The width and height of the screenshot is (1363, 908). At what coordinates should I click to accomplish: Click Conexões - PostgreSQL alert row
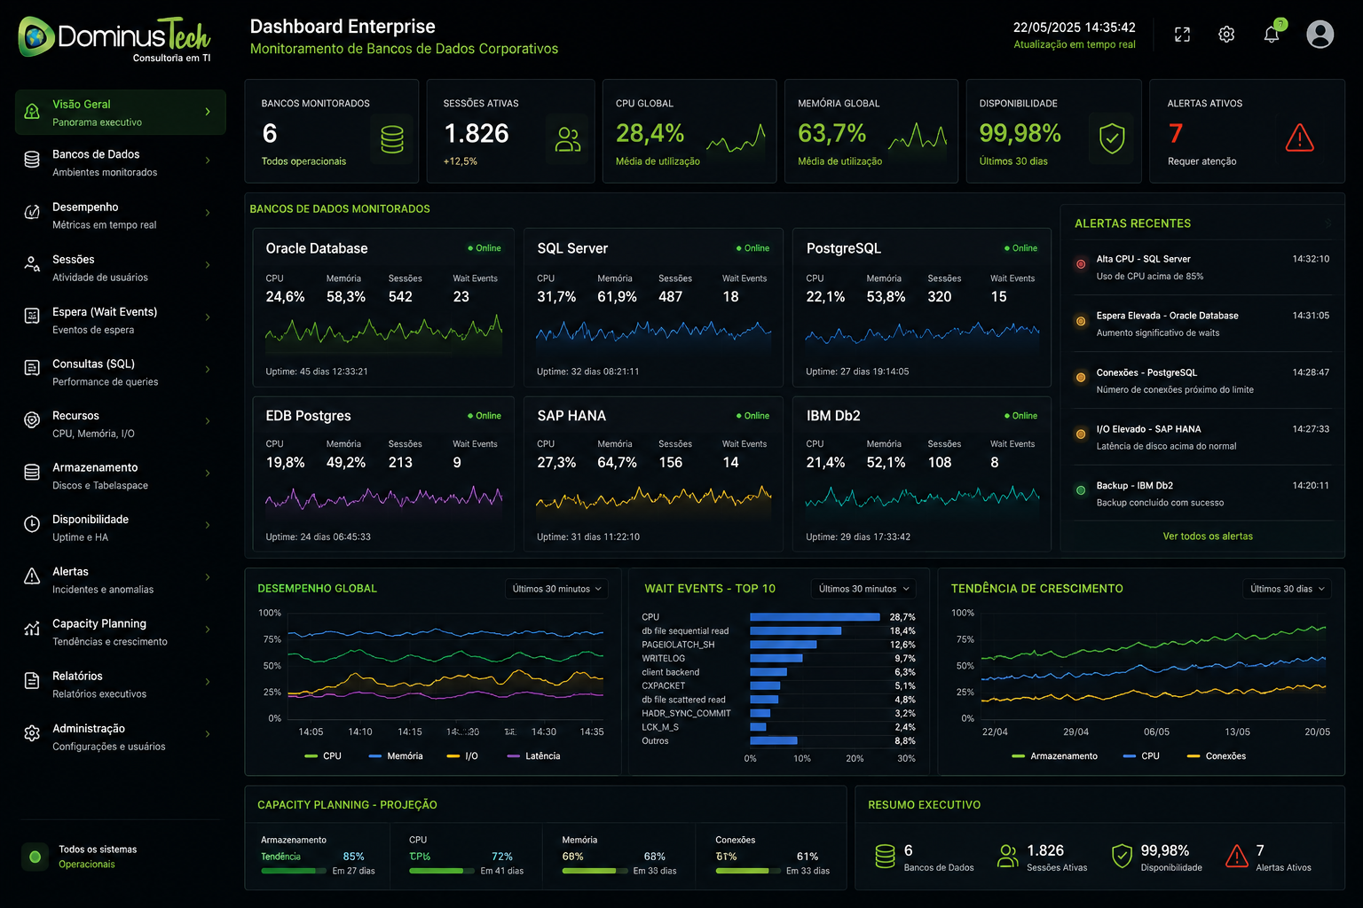1204,380
